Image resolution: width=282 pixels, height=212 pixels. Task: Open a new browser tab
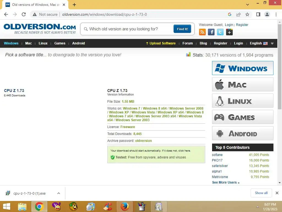74,5
